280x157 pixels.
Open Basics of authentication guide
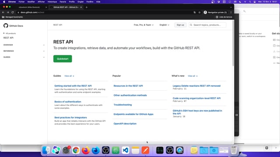(x=68, y=102)
